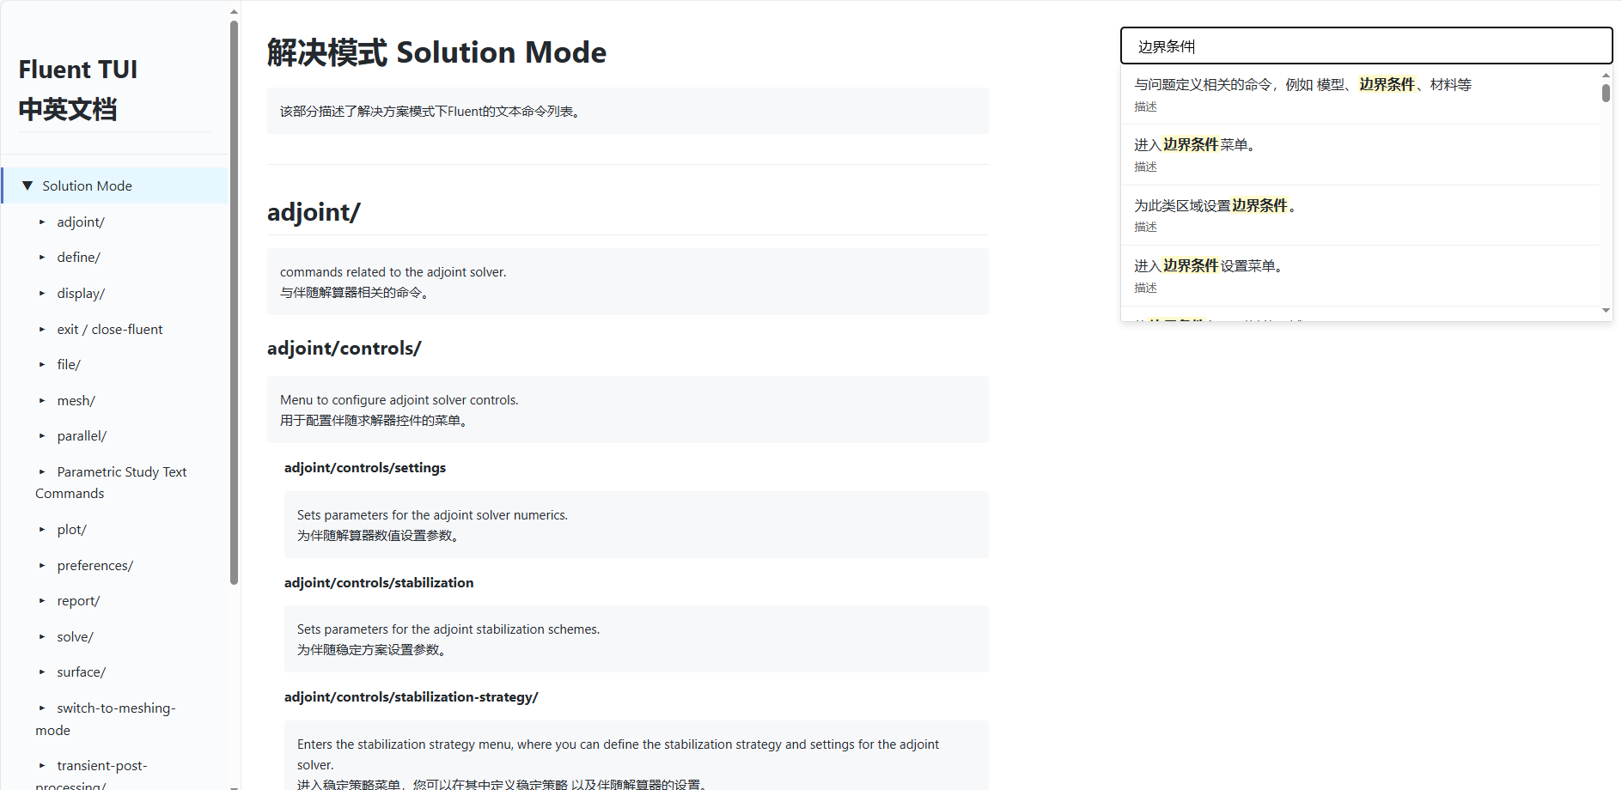This screenshot has width=1622, height=790.
Task: Click the 解决模式 Solution Mode heading
Action: [436, 52]
